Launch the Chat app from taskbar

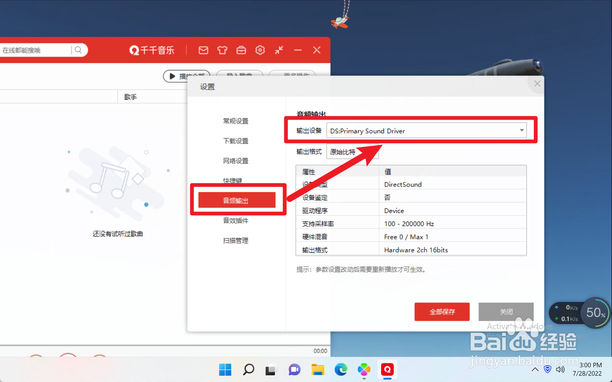[295, 370]
